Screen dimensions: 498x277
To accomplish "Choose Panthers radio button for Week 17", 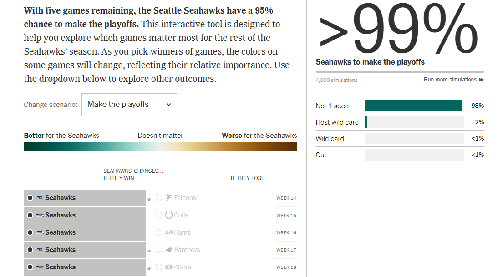I will click(159, 250).
